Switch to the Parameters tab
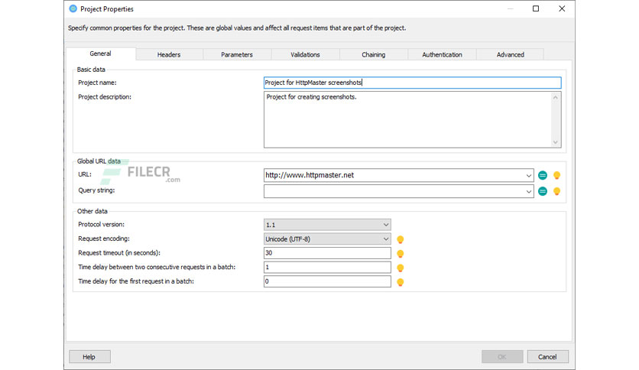639x370 pixels. click(x=237, y=54)
